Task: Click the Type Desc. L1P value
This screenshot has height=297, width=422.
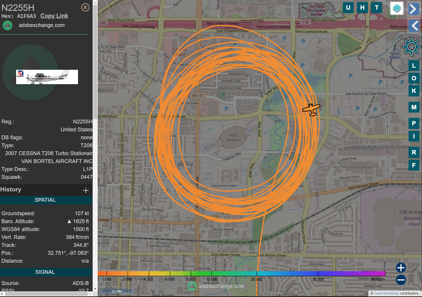Action: (88, 169)
